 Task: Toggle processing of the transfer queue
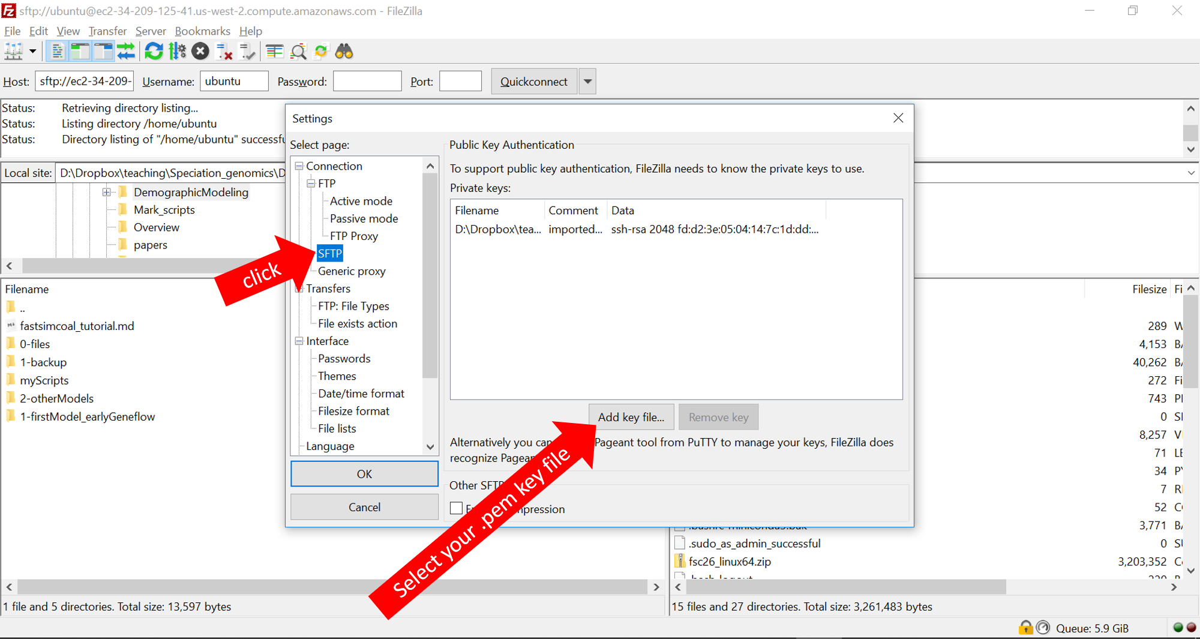pyautogui.click(x=178, y=52)
